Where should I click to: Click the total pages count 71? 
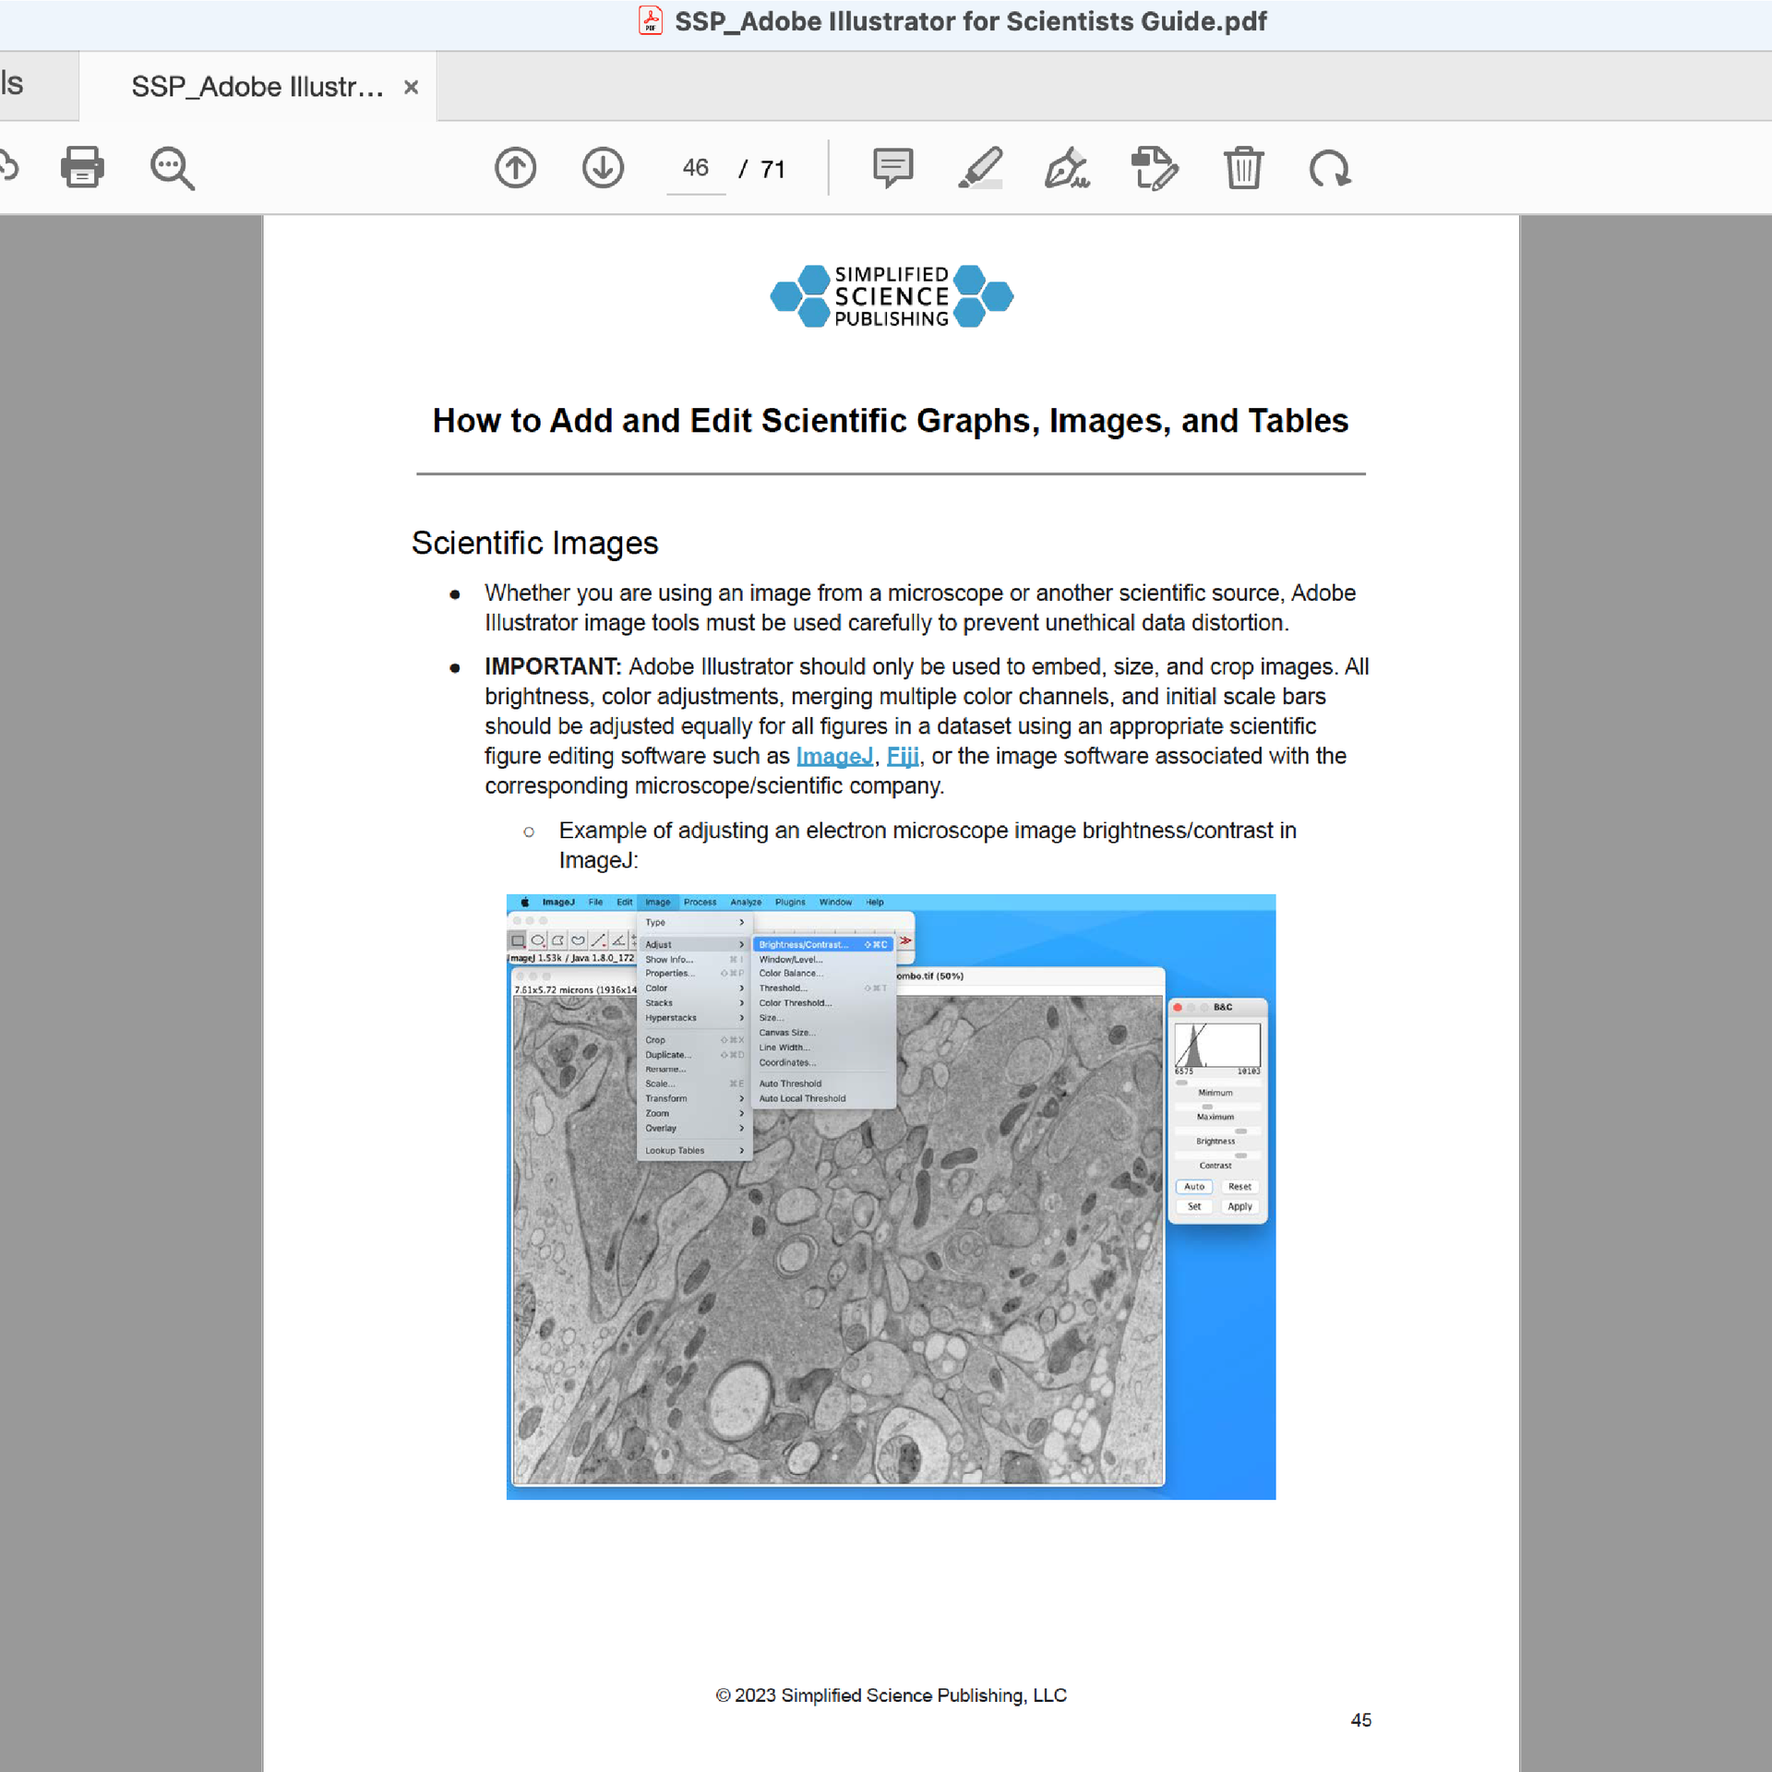(772, 169)
